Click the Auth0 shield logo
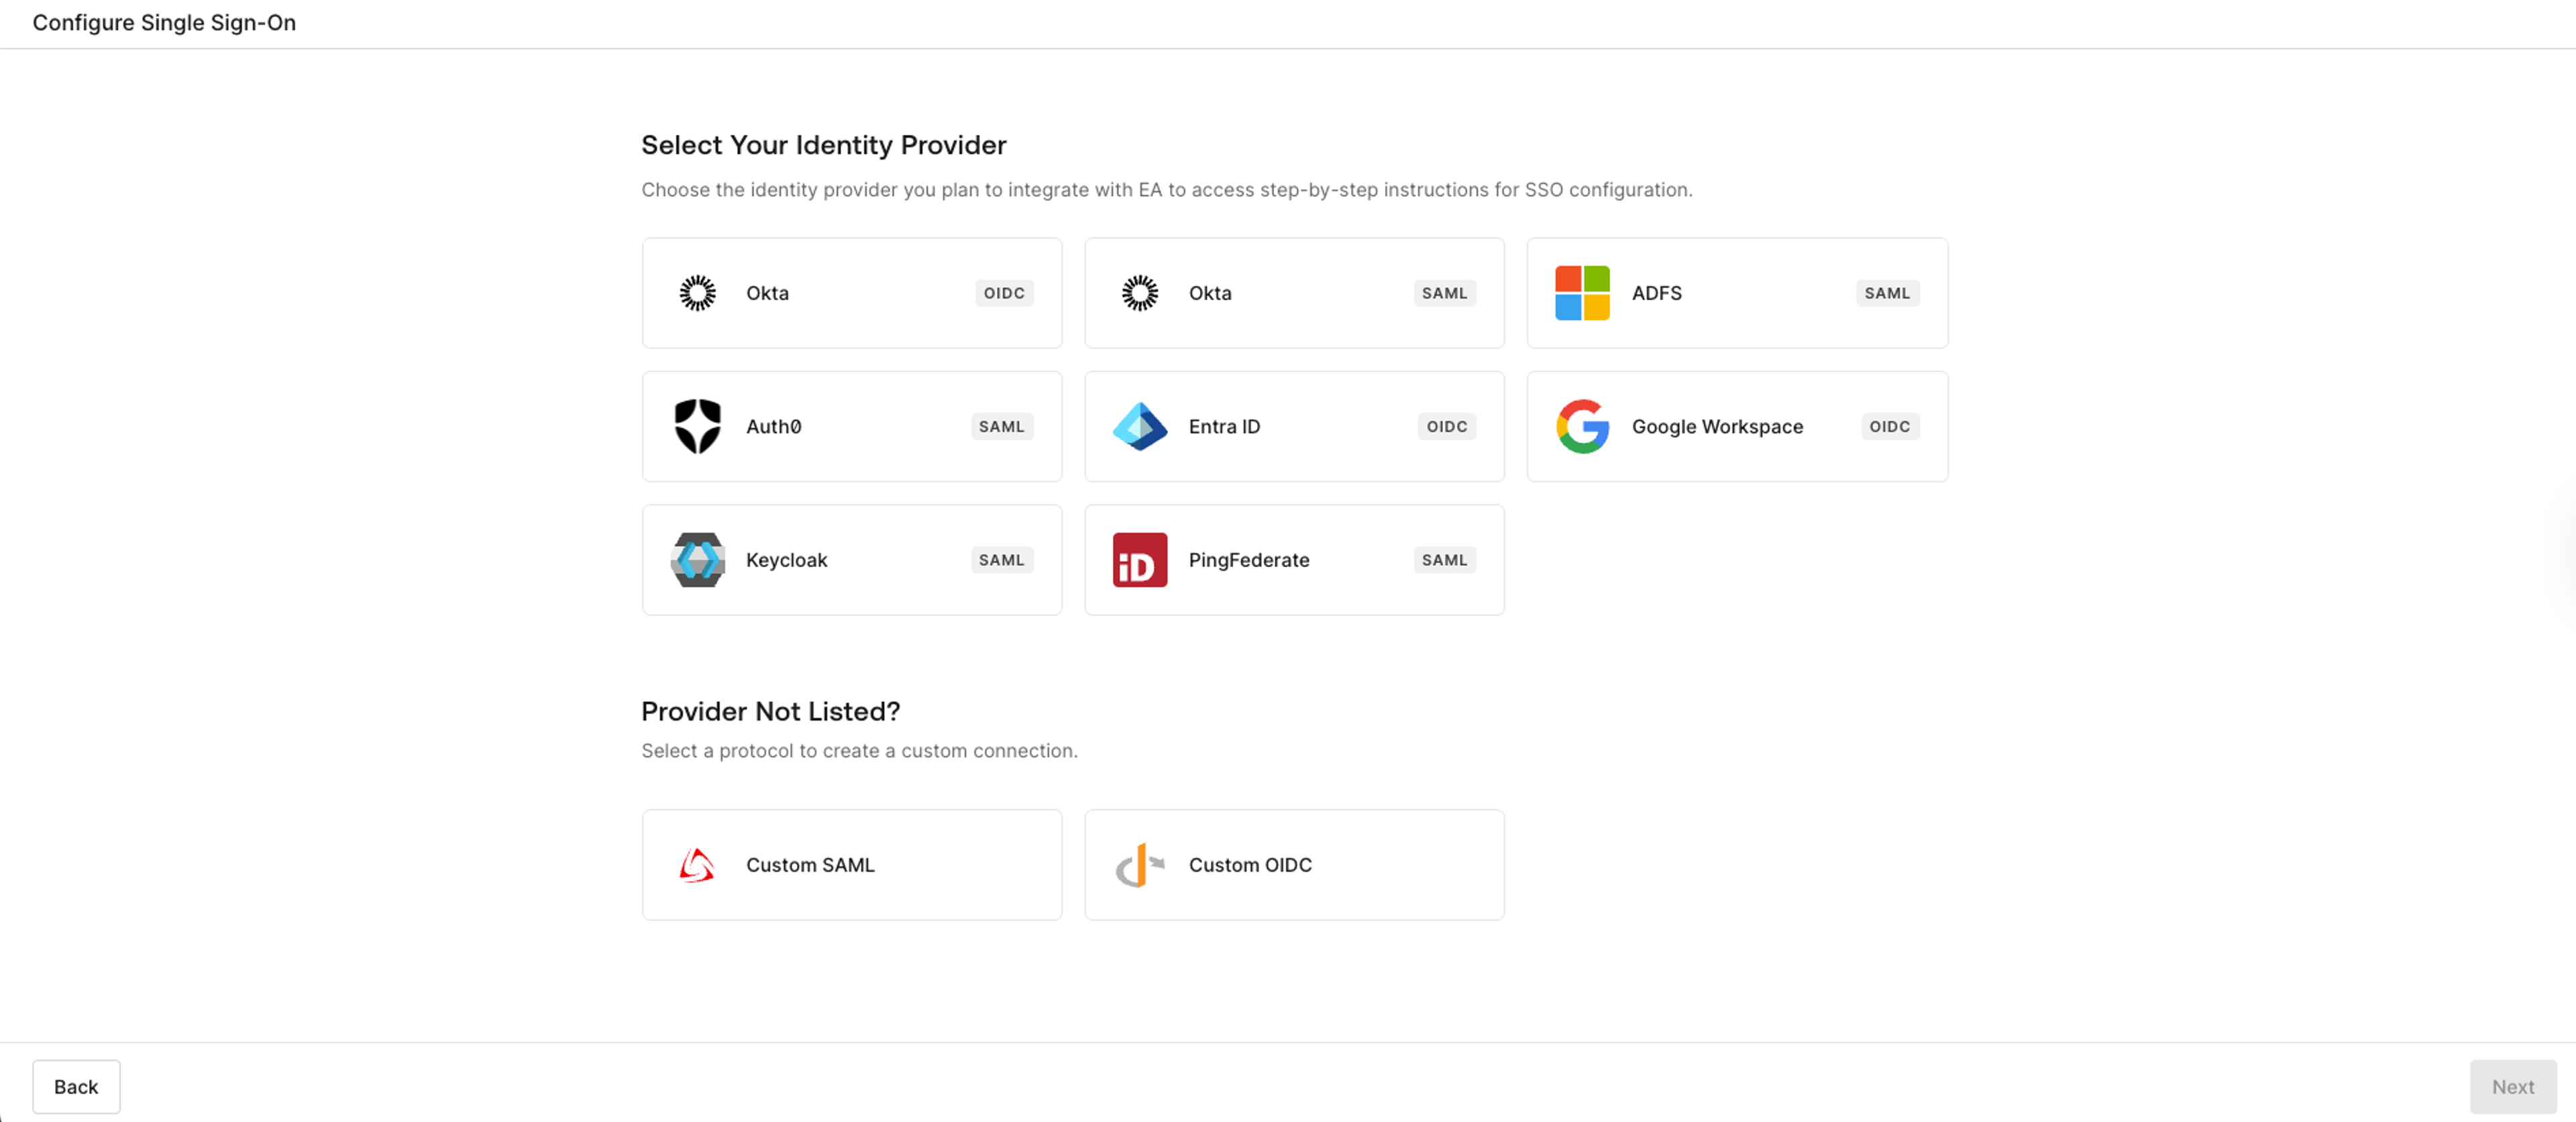 click(697, 426)
